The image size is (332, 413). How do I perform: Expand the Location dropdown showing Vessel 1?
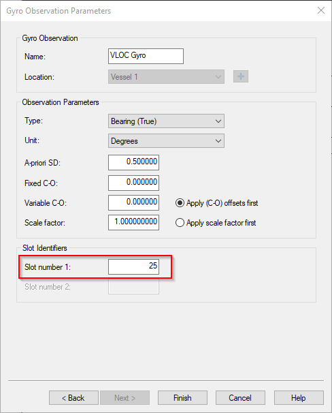click(166, 76)
